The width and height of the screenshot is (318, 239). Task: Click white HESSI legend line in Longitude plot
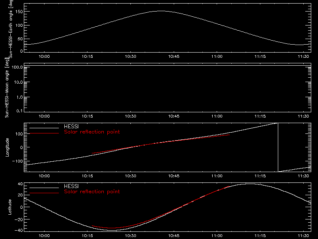pyautogui.click(x=44, y=128)
